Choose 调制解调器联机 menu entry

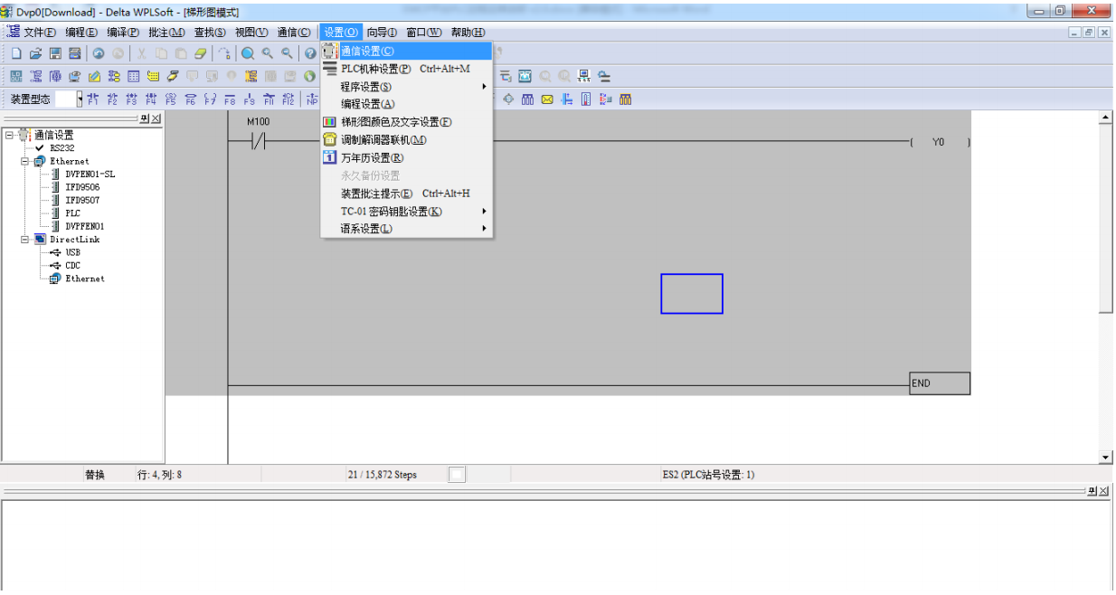click(406, 140)
